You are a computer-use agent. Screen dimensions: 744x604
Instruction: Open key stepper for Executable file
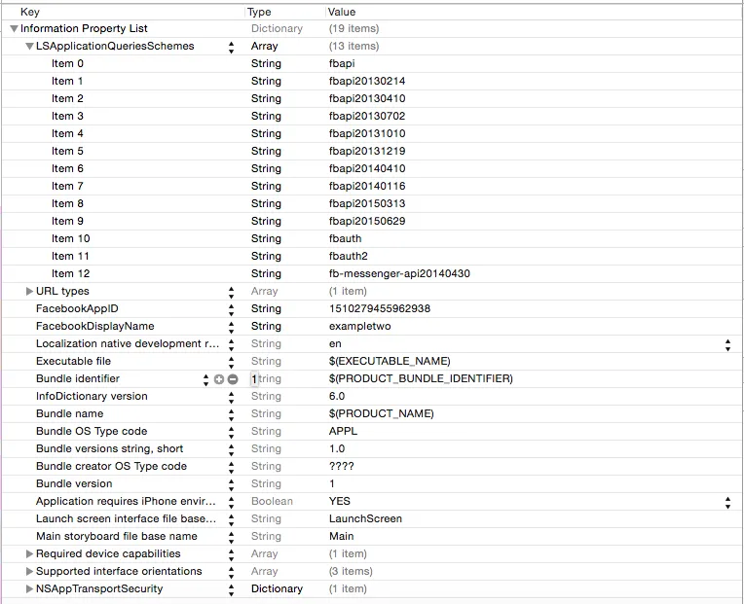[231, 362]
